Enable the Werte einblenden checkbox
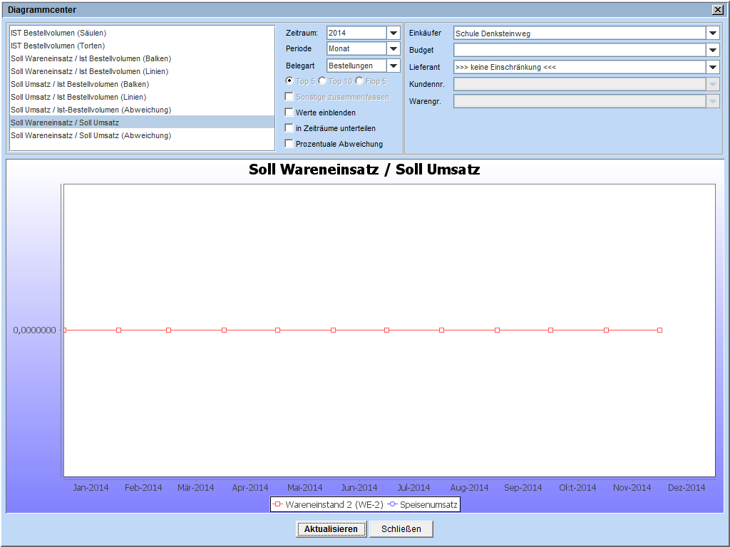The width and height of the screenshot is (730, 547). click(x=289, y=113)
